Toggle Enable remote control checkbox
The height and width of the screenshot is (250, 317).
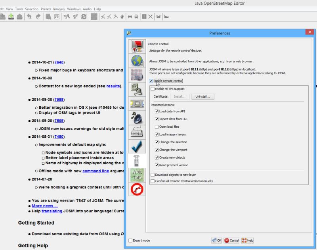point(151,81)
